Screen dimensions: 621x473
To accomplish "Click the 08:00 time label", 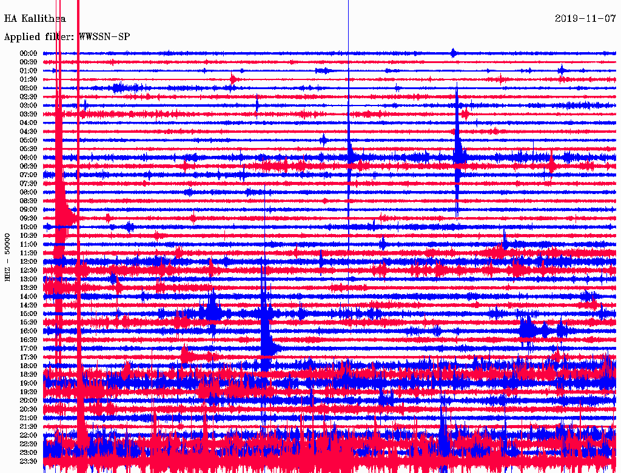I will (x=29, y=192).
